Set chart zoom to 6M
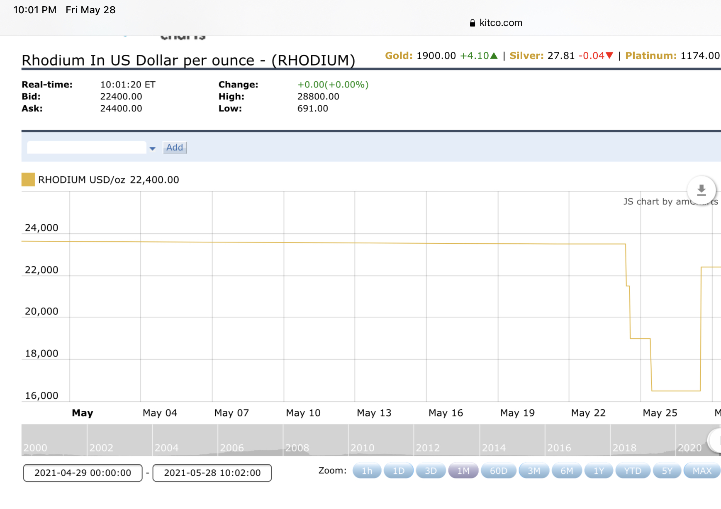Viewport: 721px width, 509px height. [x=566, y=471]
